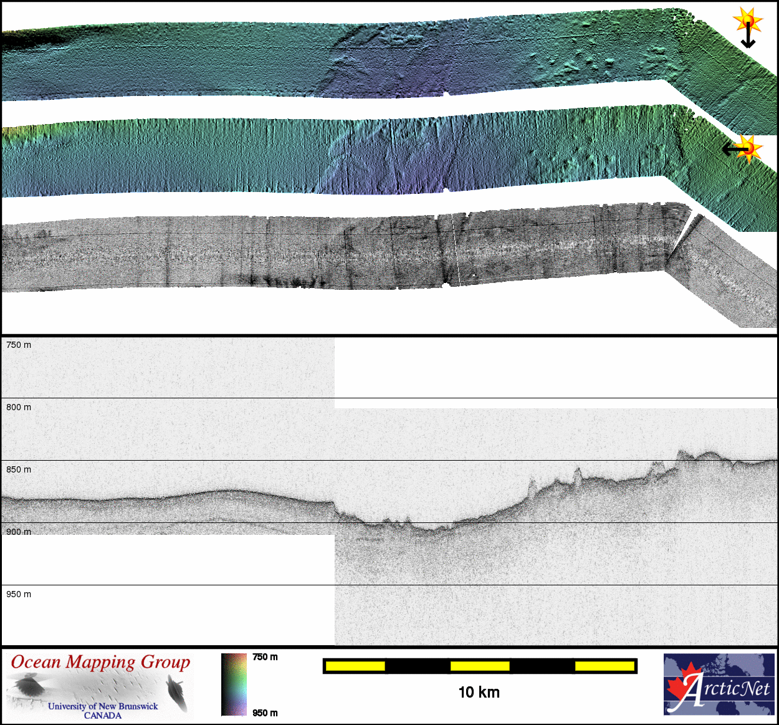Click the 800 m depth axis label

click(19, 407)
